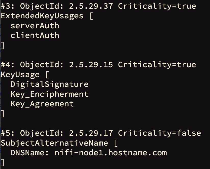Click the #5 extension number

pyautogui.click(x=6, y=133)
